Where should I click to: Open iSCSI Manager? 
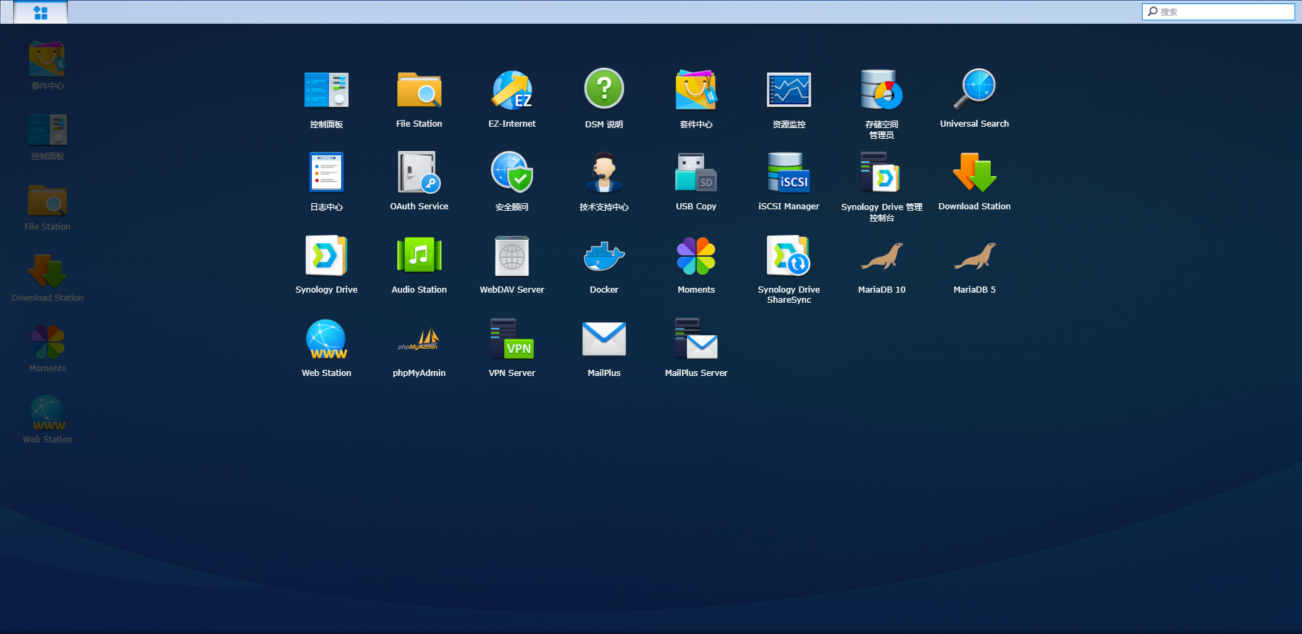point(789,173)
